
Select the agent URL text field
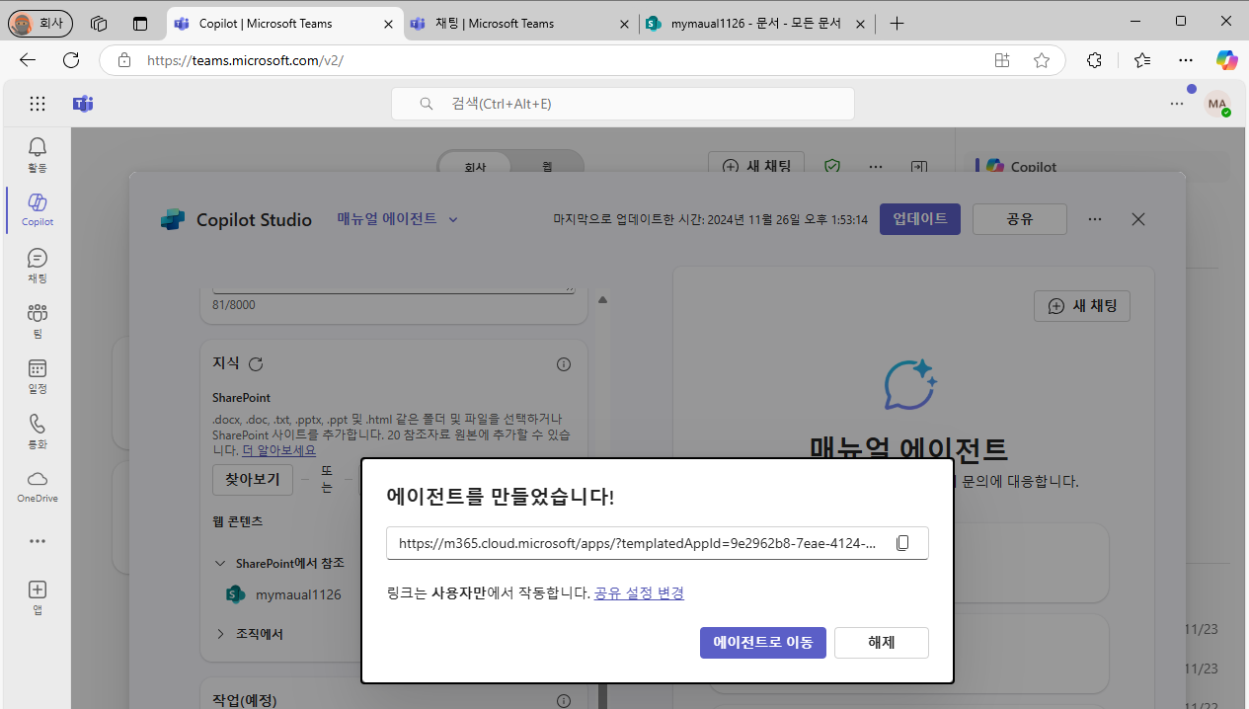coord(658,543)
